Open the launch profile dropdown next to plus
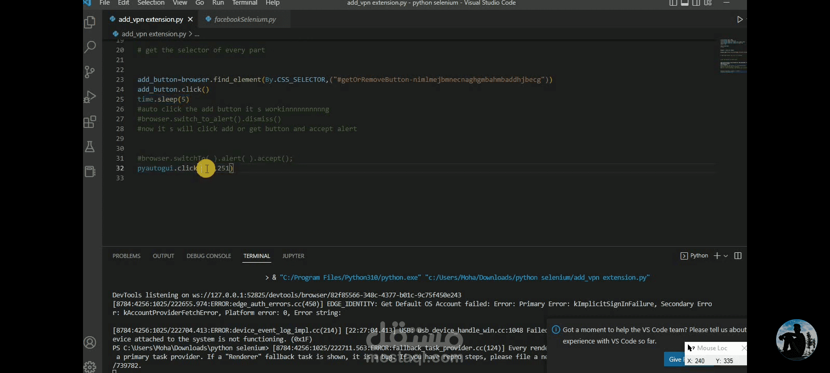Image resolution: width=830 pixels, height=373 pixels. click(x=726, y=256)
